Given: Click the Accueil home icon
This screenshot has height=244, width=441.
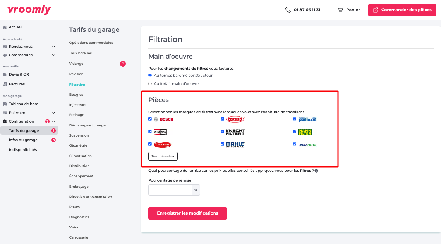Looking at the screenshot, I should 5,27.
